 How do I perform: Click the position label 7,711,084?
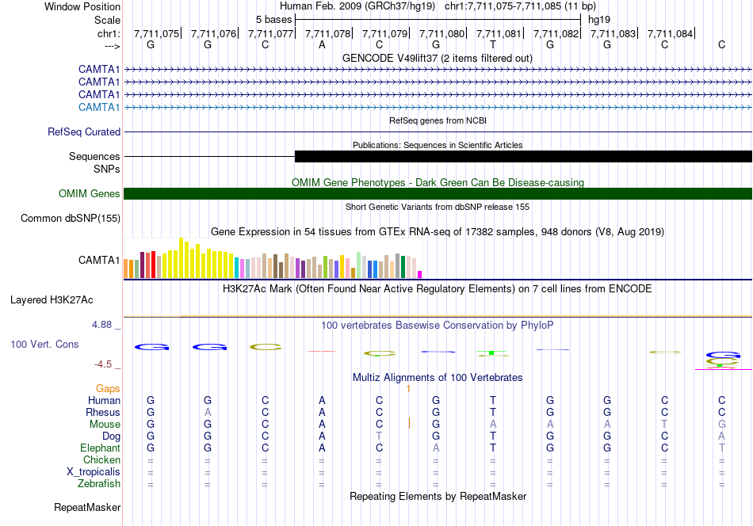click(671, 33)
